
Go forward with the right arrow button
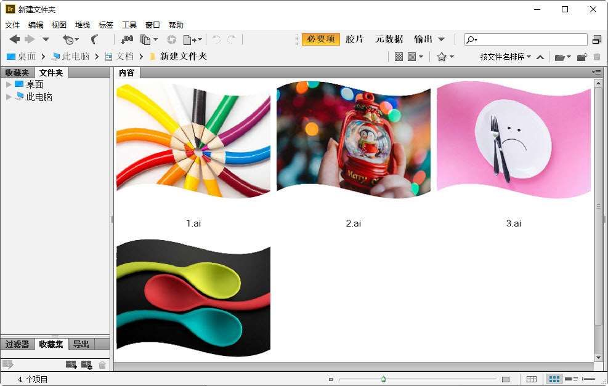pyautogui.click(x=30, y=39)
